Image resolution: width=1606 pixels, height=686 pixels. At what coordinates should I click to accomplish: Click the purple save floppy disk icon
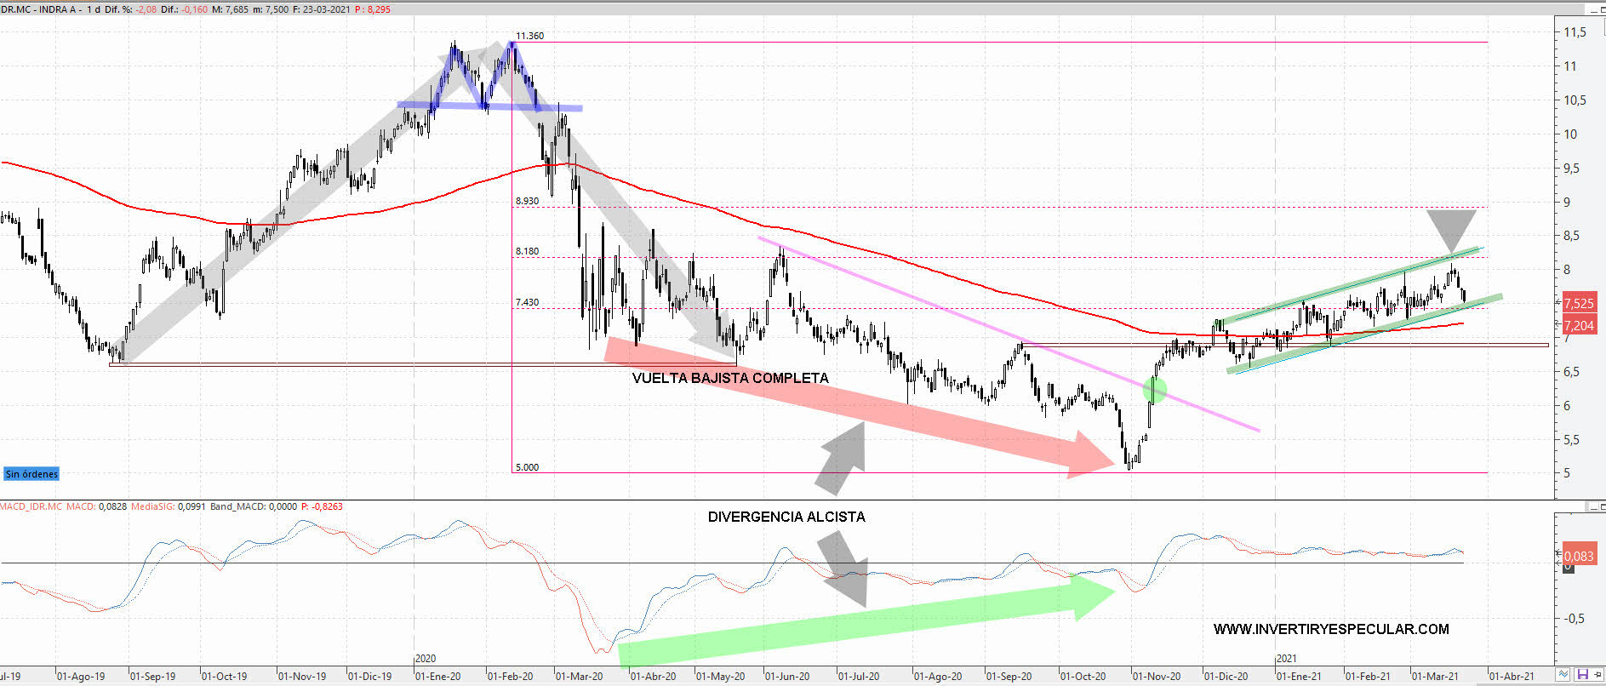pyautogui.click(x=1581, y=675)
